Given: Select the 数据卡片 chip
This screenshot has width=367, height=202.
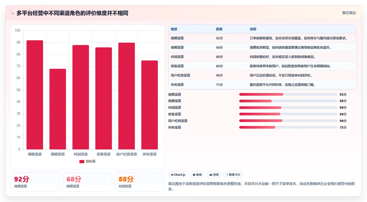Looking at the screenshot, I should point(233,175).
